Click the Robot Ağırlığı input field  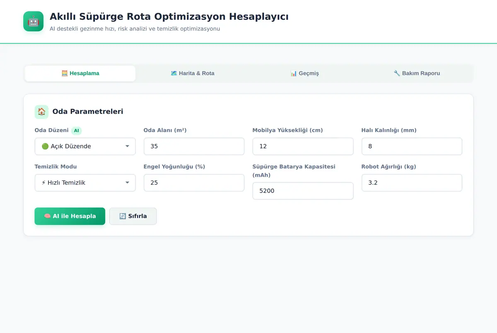(412, 183)
